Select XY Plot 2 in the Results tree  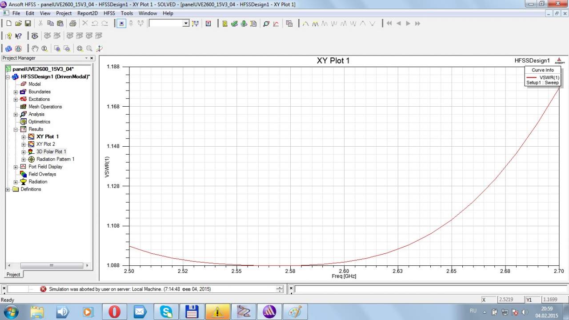click(x=45, y=144)
